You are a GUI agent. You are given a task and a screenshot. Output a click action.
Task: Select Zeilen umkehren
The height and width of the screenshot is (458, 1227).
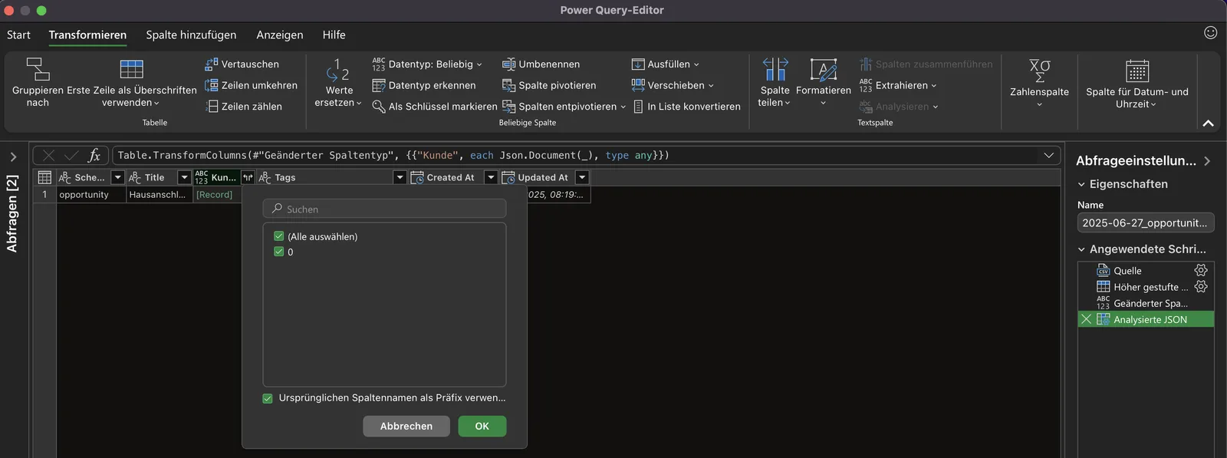pyautogui.click(x=251, y=85)
